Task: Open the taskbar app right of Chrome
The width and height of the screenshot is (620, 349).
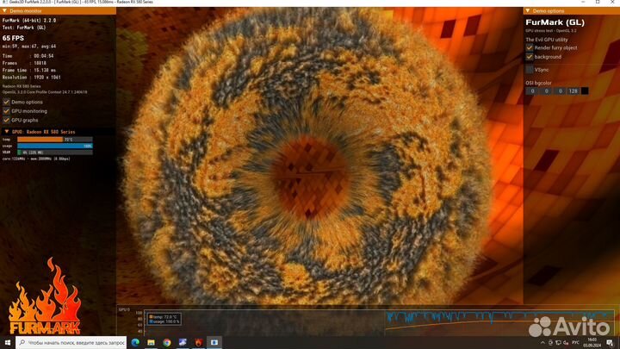Action: click(x=183, y=343)
